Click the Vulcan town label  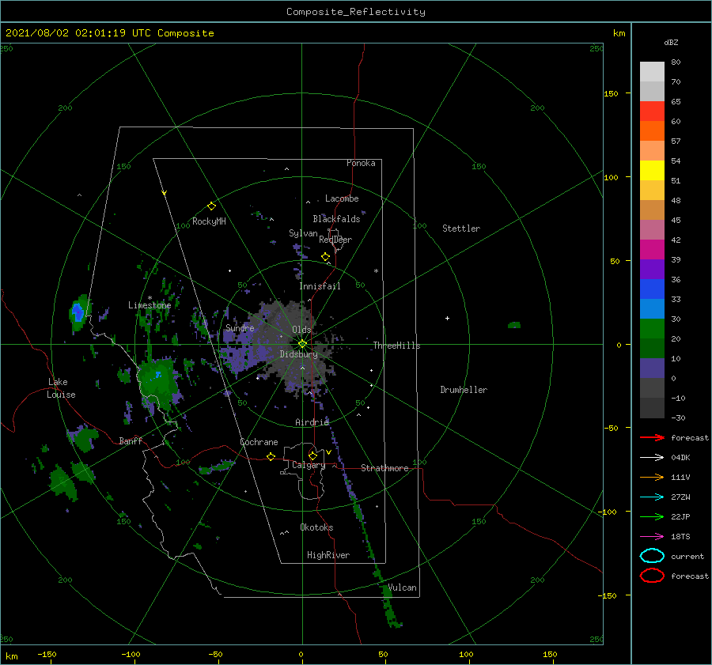tap(402, 588)
